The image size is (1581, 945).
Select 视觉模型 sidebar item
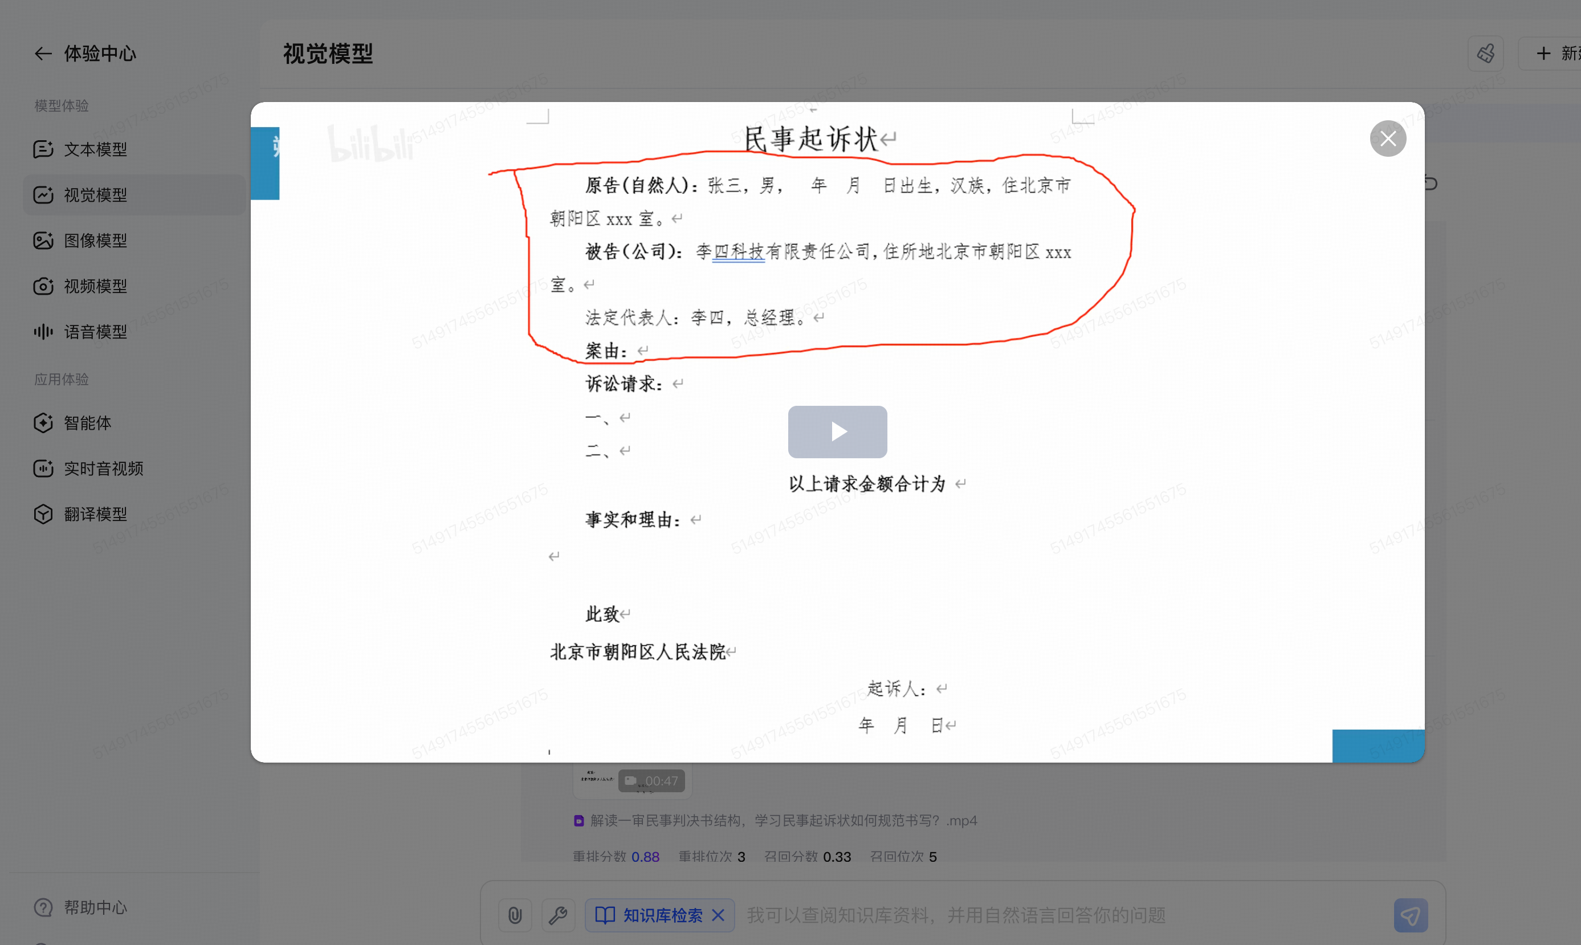[96, 195]
